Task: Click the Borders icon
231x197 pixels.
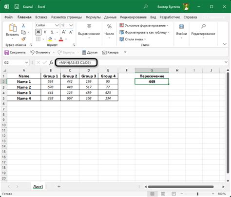Action: click(x=38, y=39)
